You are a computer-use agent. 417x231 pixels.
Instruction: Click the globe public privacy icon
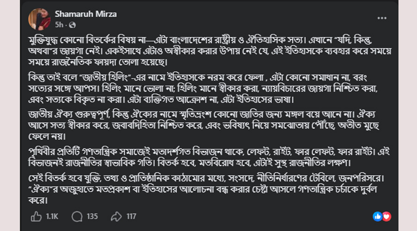click(x=72, y=24)
